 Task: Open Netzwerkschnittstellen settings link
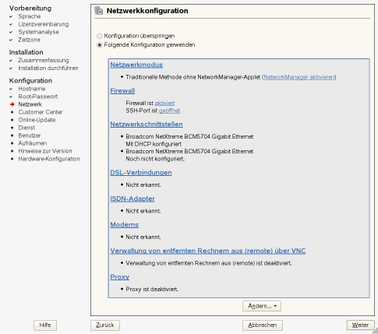(x=147, y=125)
